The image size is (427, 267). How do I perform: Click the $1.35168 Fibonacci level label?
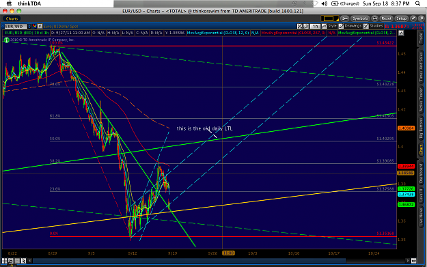[x=385, y=234]
